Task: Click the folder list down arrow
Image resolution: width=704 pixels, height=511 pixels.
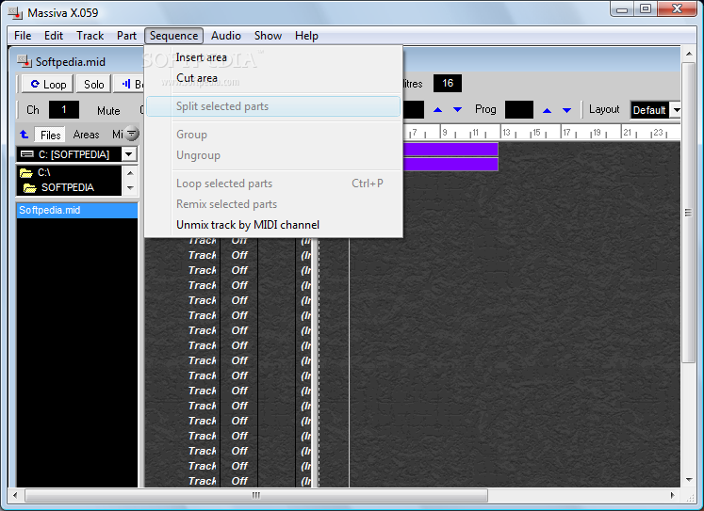Action: (x=130, y=188)
